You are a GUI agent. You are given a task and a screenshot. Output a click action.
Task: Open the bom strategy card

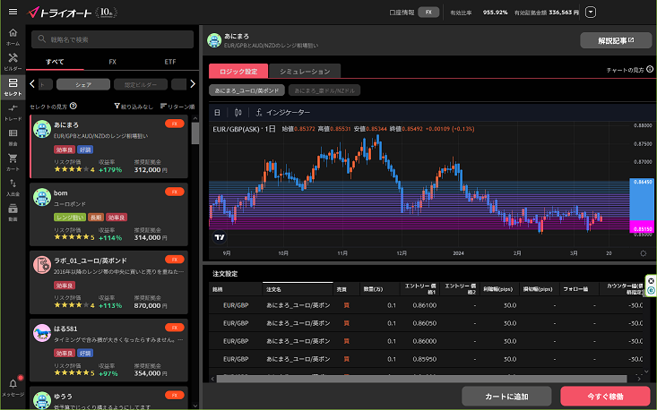tap(109, 214)
